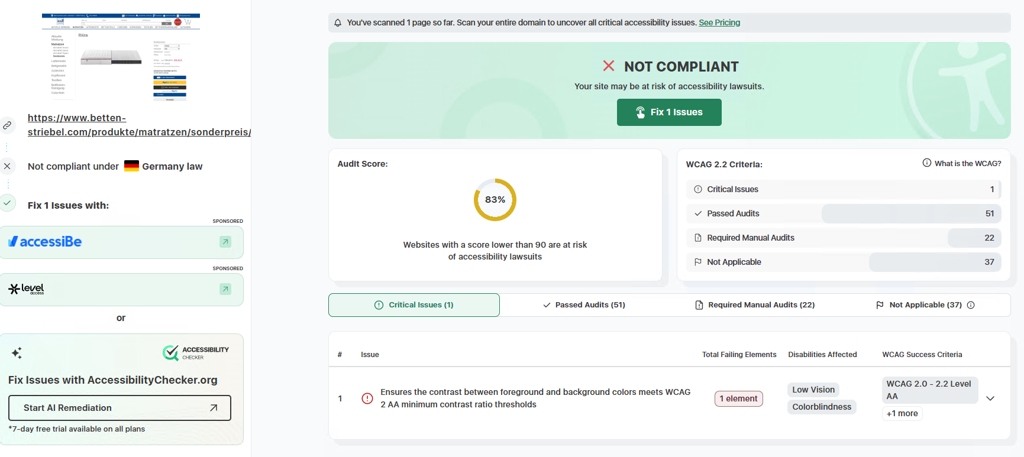Image resolution: width=1024 pixels, height=457 pixels.
Task: Click the Fix 1 Issues button
Action: point(669,112)
